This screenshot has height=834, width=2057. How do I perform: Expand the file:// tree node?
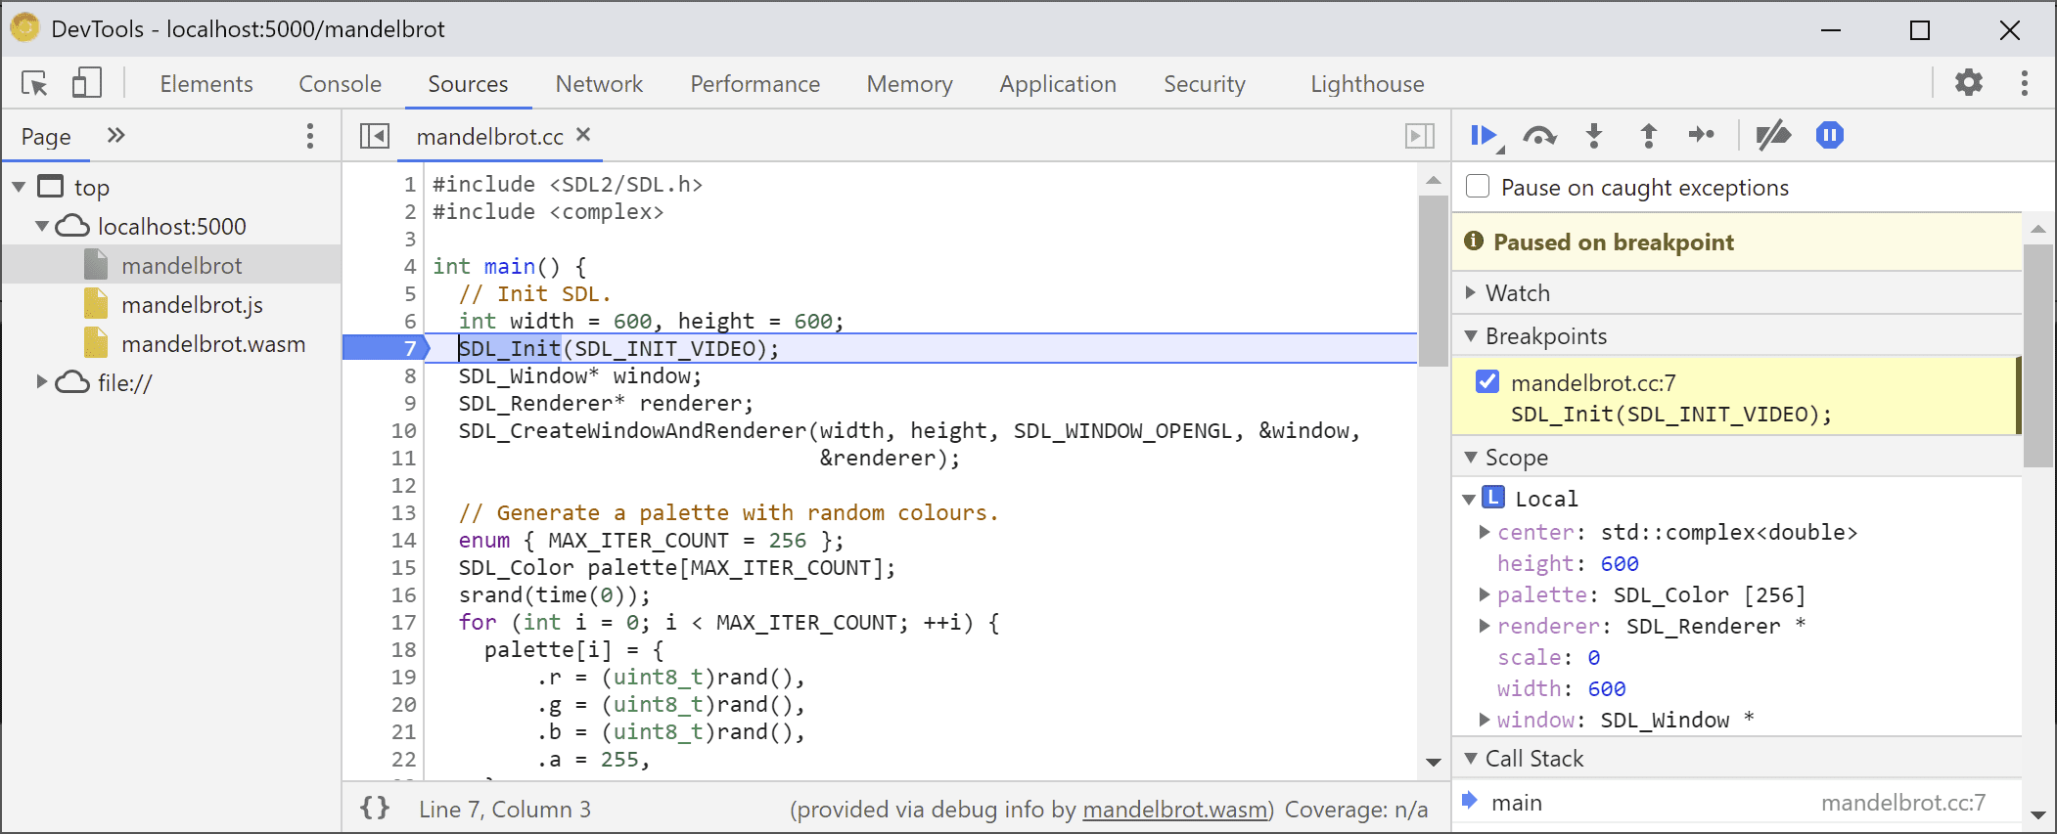tap(42, 382)
